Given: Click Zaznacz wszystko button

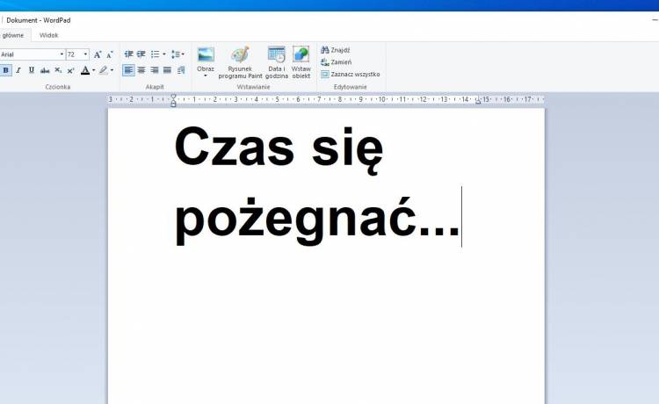Looking at the screenshot, I should coord(351,75).
